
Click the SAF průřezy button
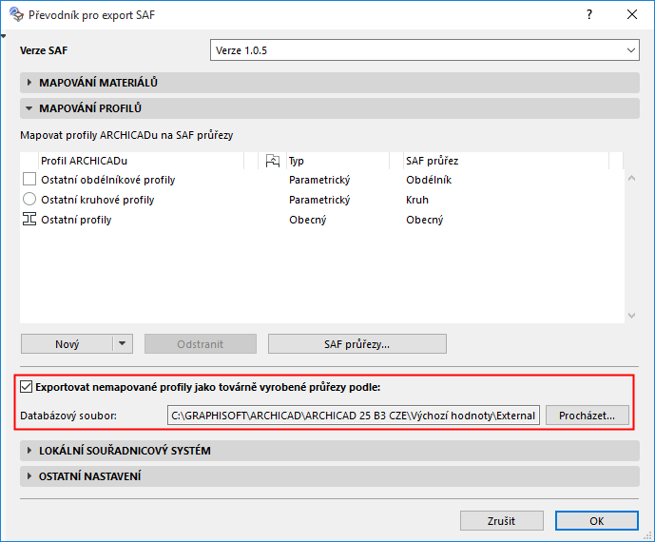356,343
